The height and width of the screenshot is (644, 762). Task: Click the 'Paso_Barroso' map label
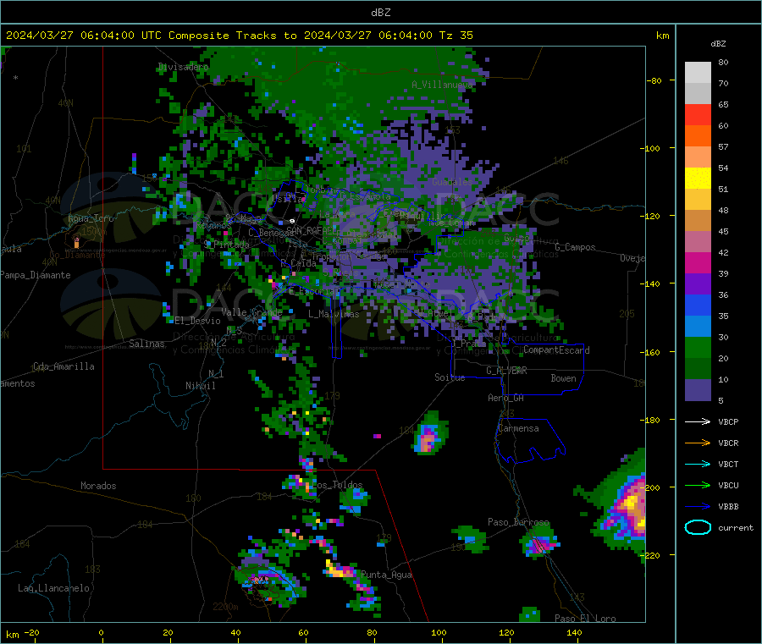(x=518, y=522)
